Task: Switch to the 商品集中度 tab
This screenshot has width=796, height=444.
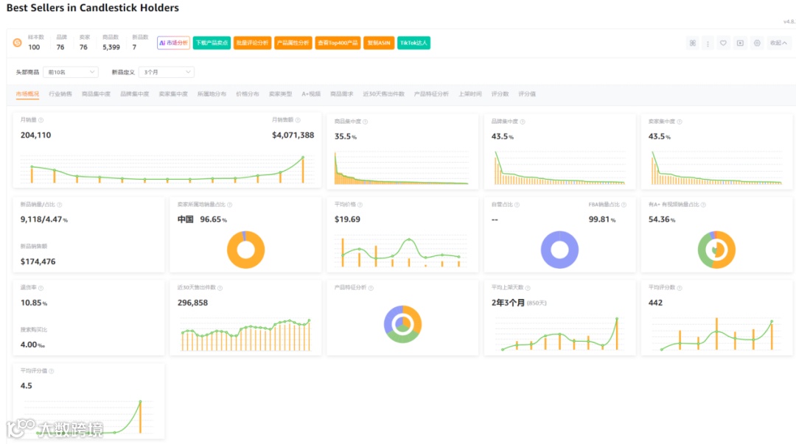Action: [x=96, y=94]
